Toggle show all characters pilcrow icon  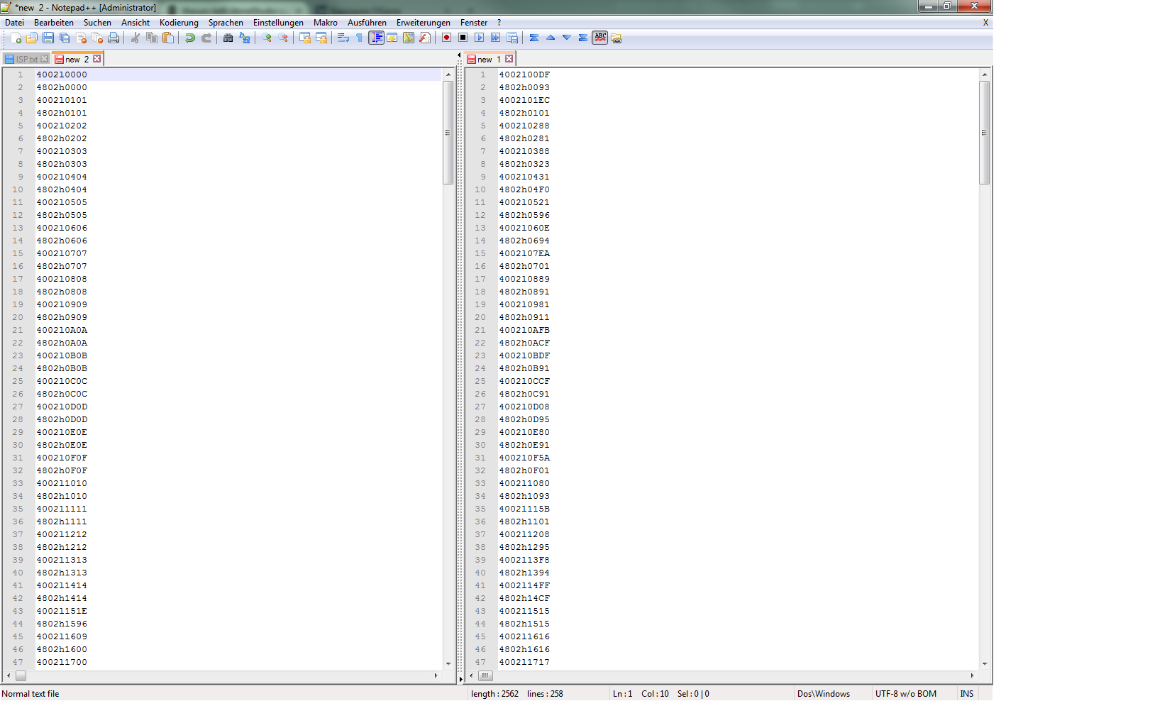[x=360, y=38]
